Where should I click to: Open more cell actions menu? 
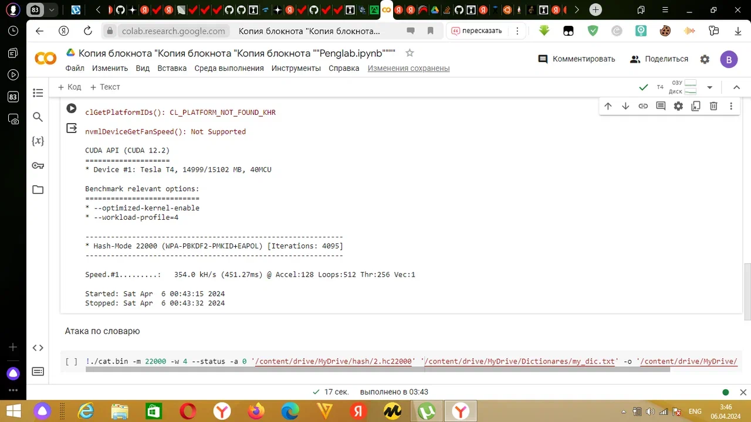(730, 106)
